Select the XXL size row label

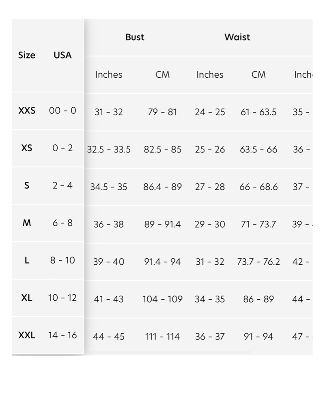(x=27, y=335)
